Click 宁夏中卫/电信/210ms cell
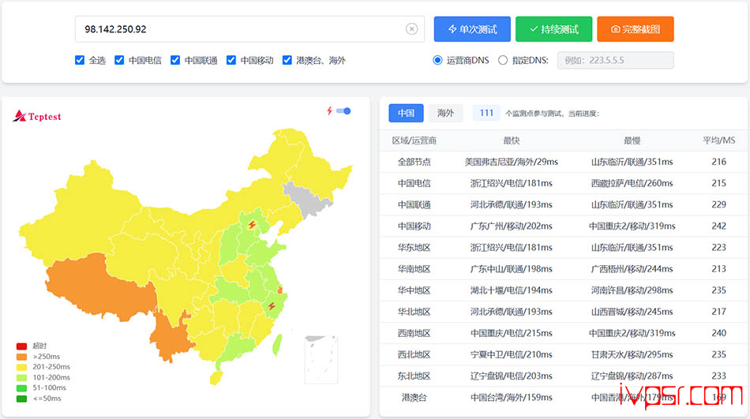The image size is (750, 419). (512, 355)
